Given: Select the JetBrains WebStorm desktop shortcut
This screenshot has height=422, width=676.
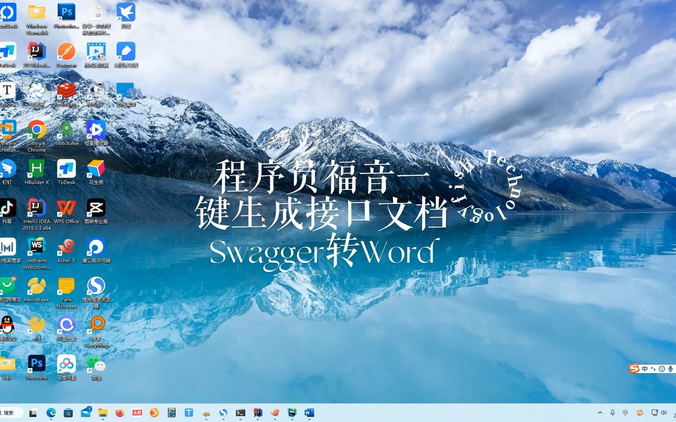Looking at the screenshot, I should 36,254.
